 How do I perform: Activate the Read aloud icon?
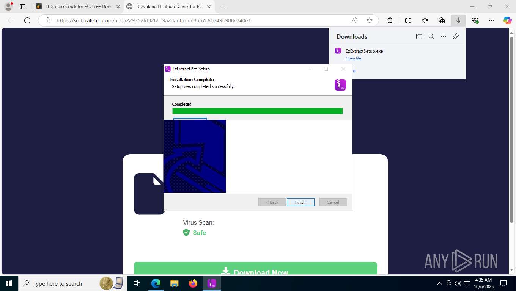(354, 20)
